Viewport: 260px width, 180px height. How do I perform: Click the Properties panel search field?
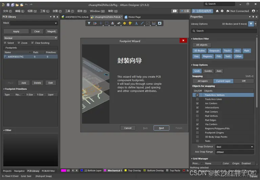(x=224, y=31)
